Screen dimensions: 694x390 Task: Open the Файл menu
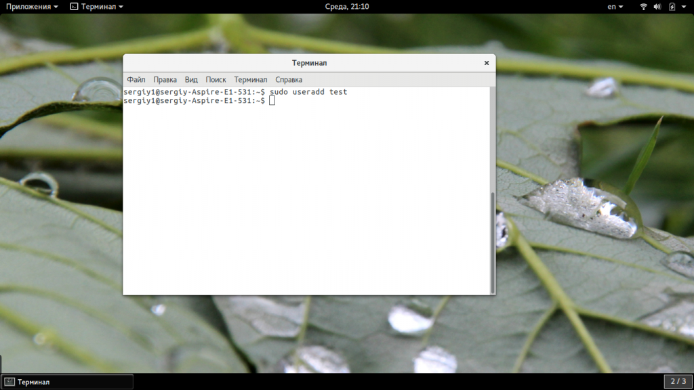(136, 80)
